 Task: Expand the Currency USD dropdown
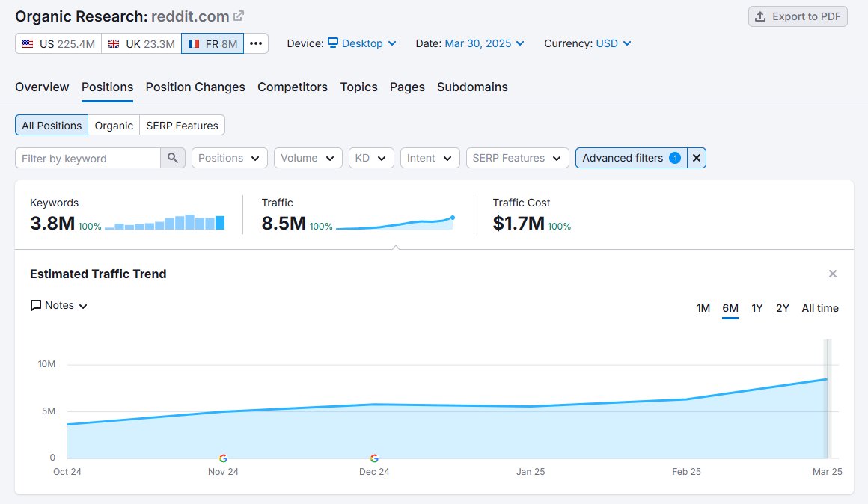pos(613,43)
